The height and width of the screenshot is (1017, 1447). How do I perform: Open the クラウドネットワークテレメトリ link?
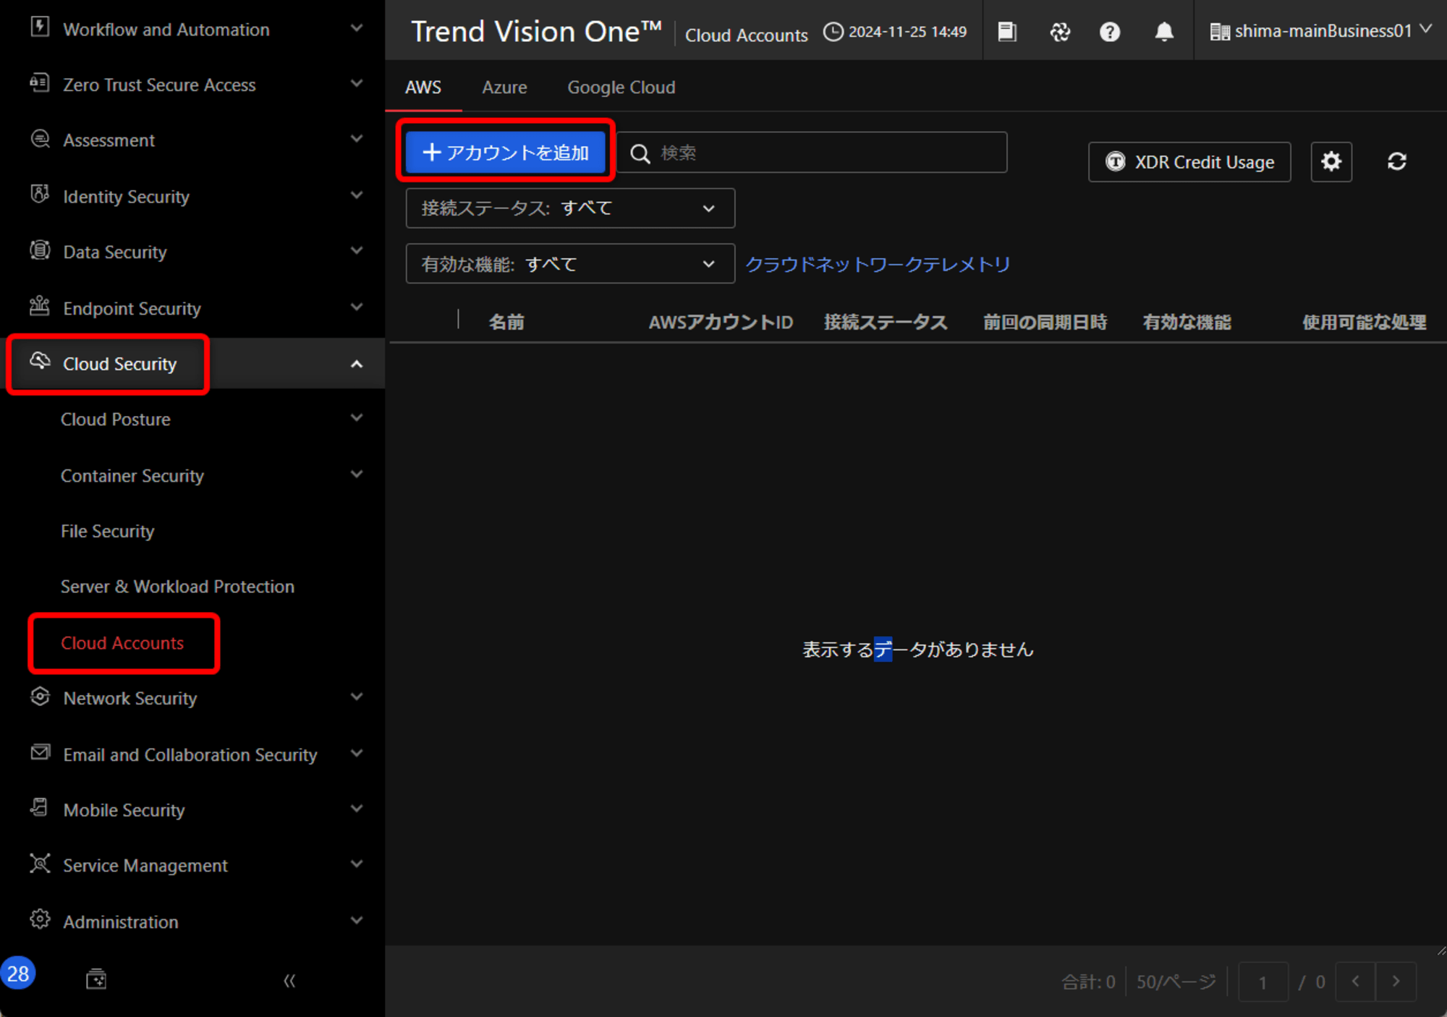(877, 265)
